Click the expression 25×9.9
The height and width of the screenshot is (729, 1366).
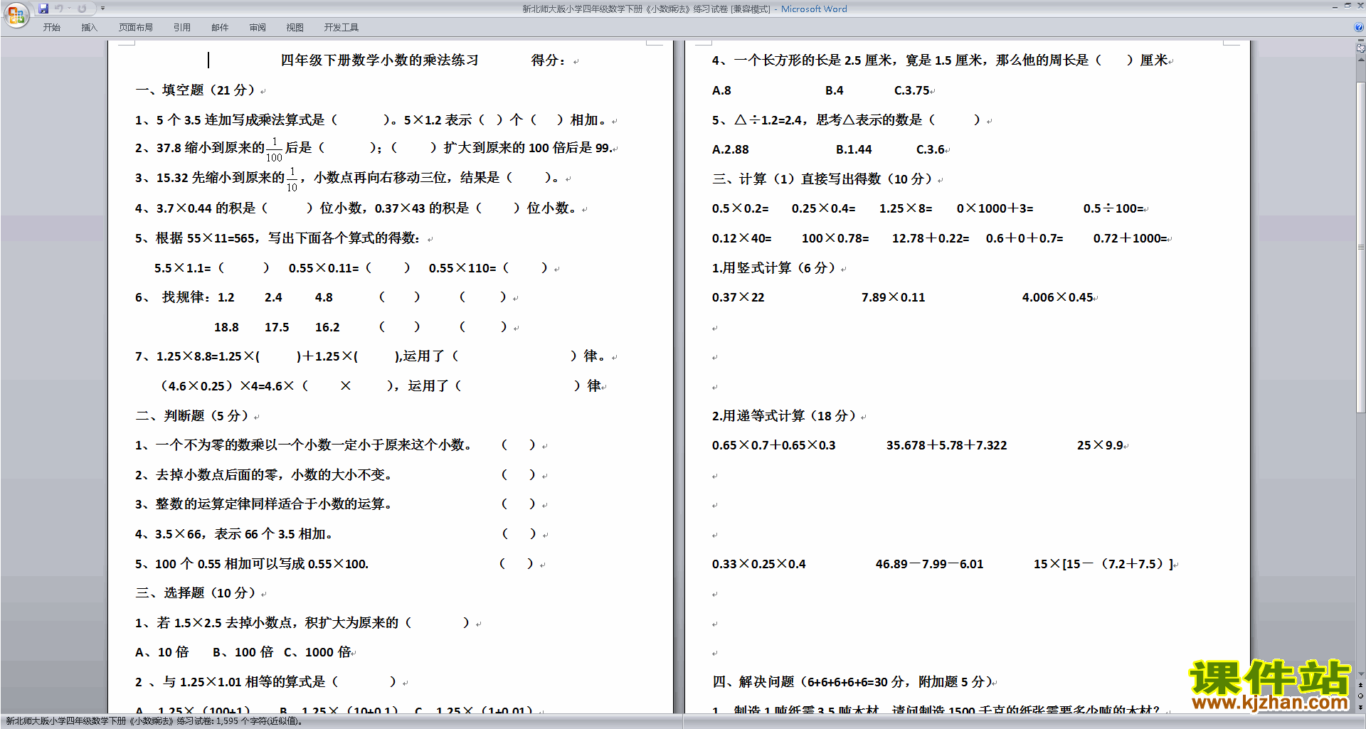point(1100,445)
